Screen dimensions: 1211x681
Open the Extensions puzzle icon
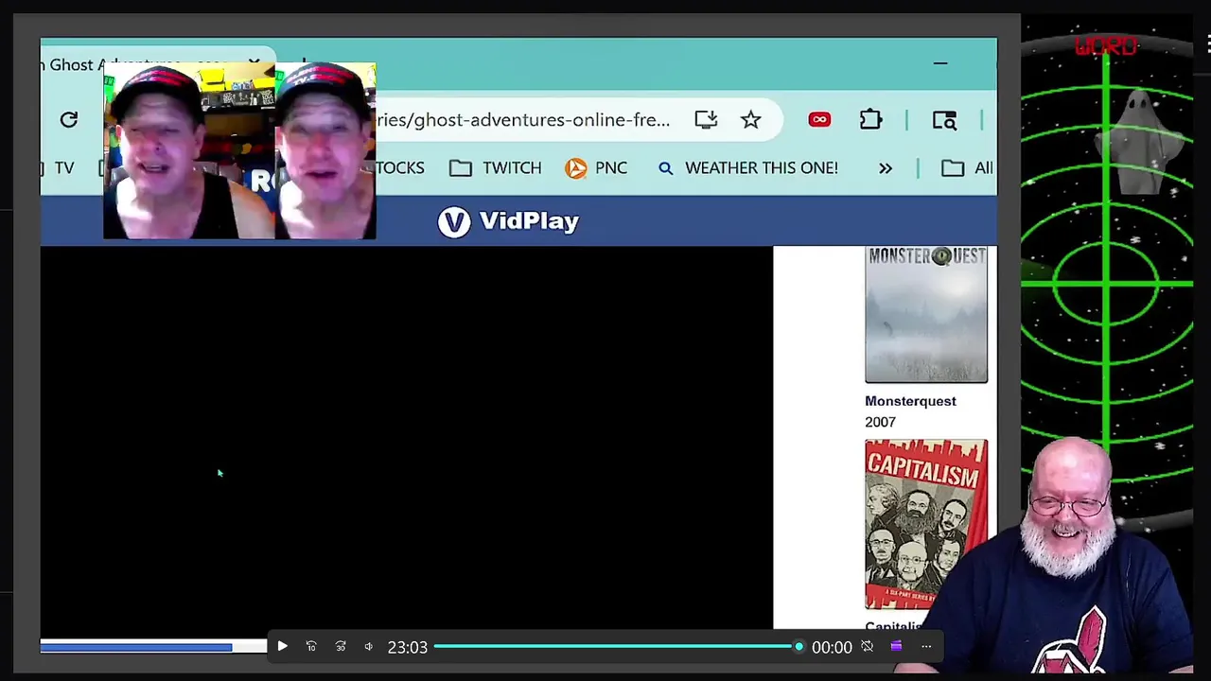[870, 120]
